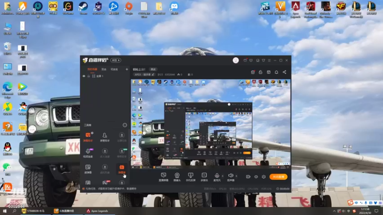Open the 手机投屏 phone casting source
Image resolution: width=383 pixels, height=215 pixels.
191,177
